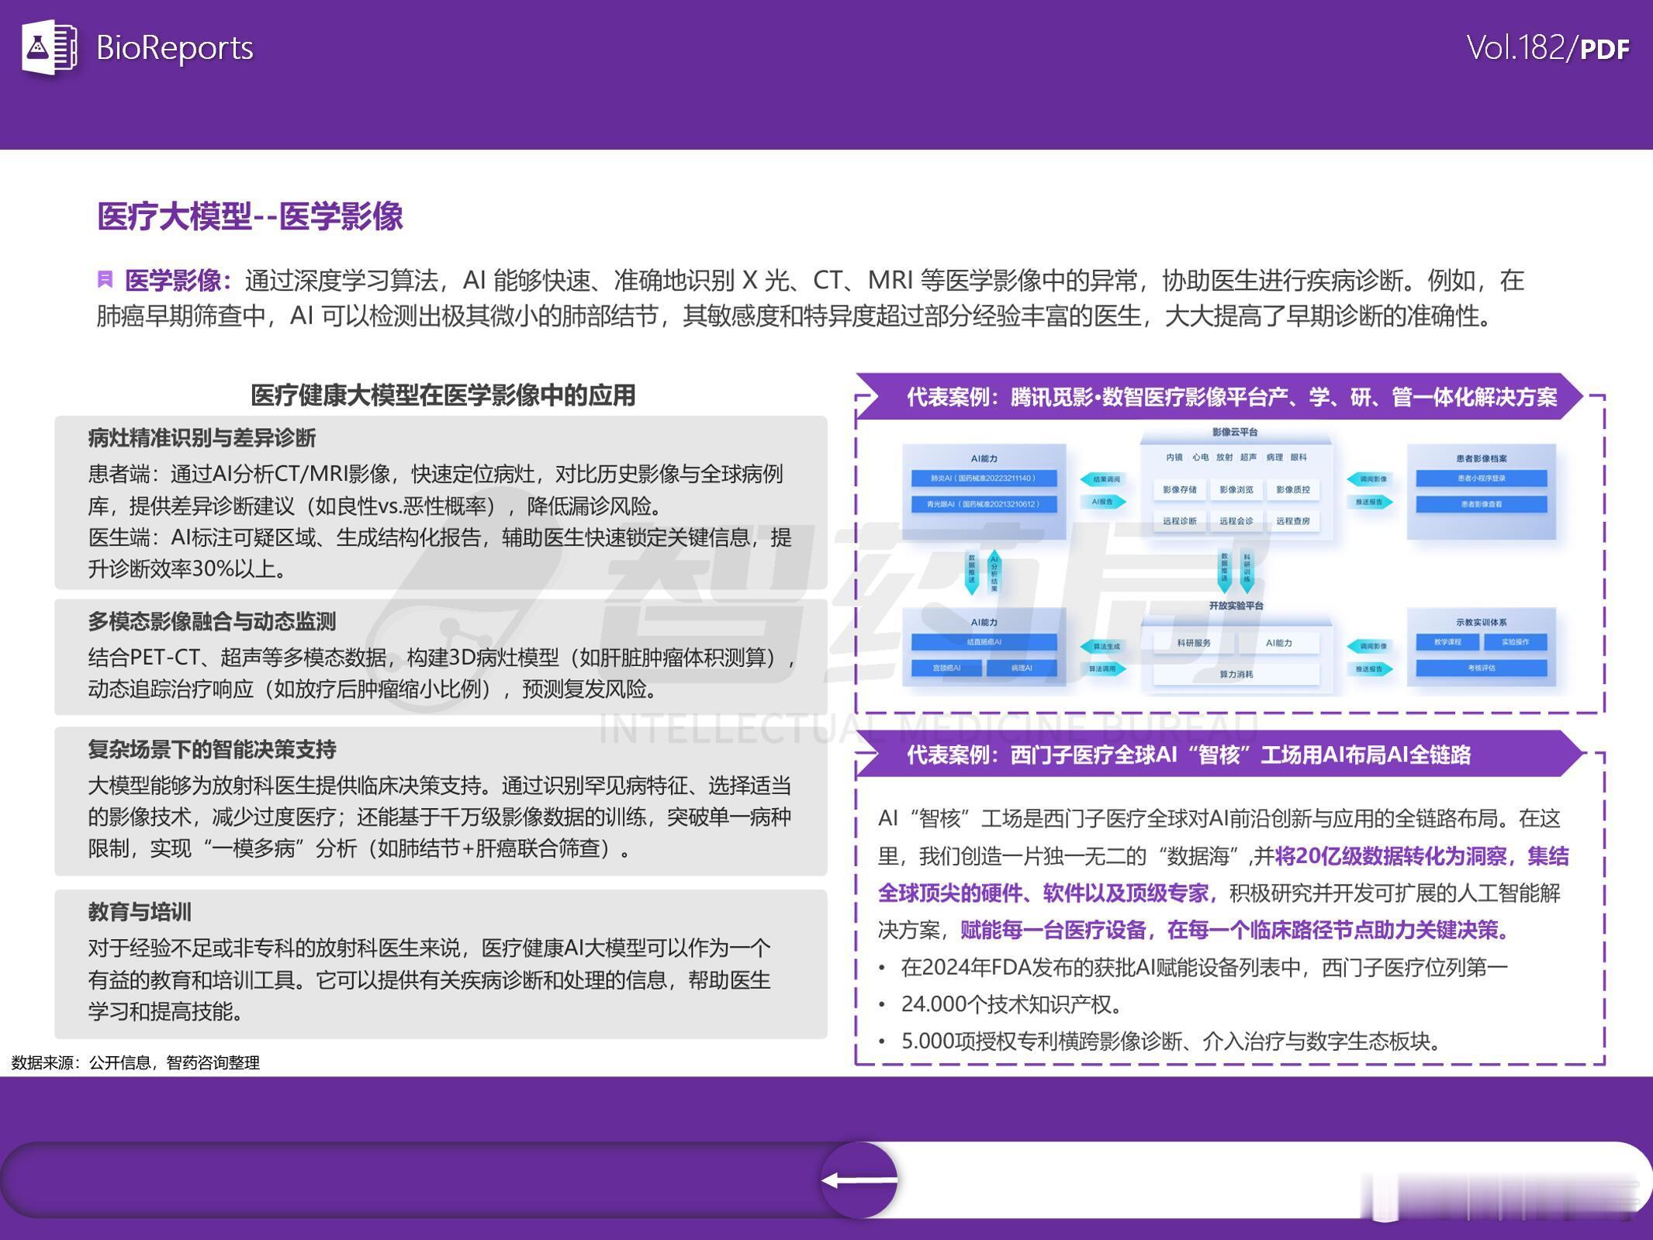
Task: Click the 数据来源 source note
Action: (x=136, y=1062)
